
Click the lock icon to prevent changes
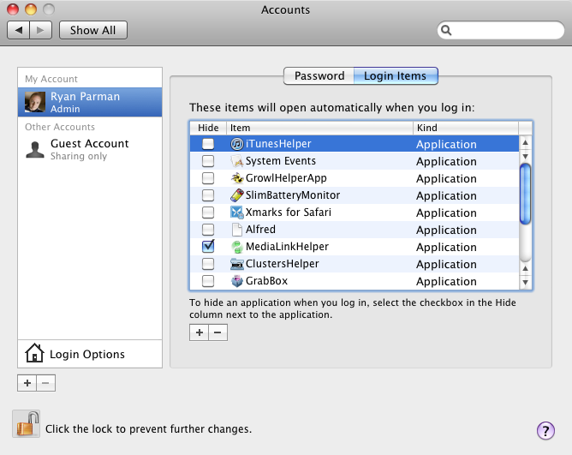pos(26,423)
